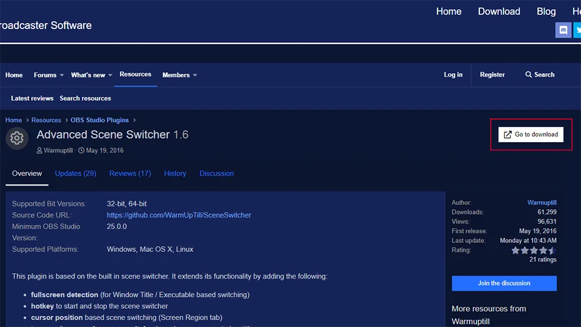Expand the Members dropdown arrow
The width and height of the screenshot is (581, 327).
click(195, 75)
